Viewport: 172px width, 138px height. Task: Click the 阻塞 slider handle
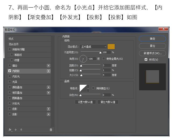click(81, 70)
